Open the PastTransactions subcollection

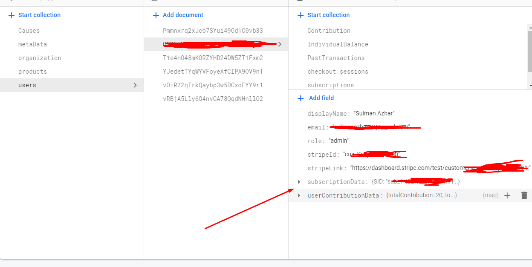pos(336,58)
